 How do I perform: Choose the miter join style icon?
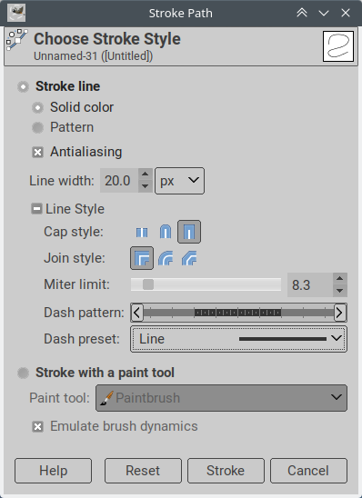tap(142, 258)
